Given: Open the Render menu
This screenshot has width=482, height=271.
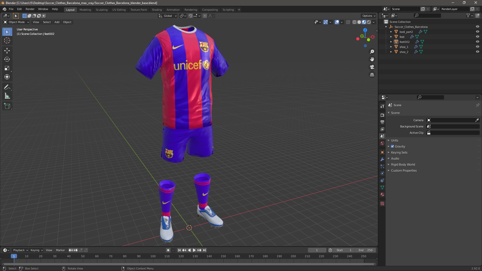Looking at the screenshot, I should tap(30, 9).
